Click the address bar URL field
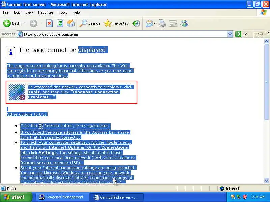This screenshot has width=270, height=202. click(125, 34)
